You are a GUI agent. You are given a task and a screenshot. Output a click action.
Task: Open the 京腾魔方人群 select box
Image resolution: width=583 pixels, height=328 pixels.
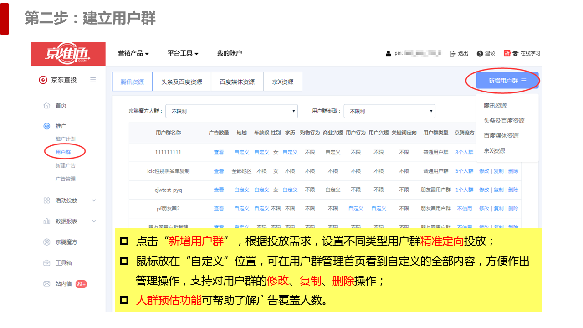point(232,111)
